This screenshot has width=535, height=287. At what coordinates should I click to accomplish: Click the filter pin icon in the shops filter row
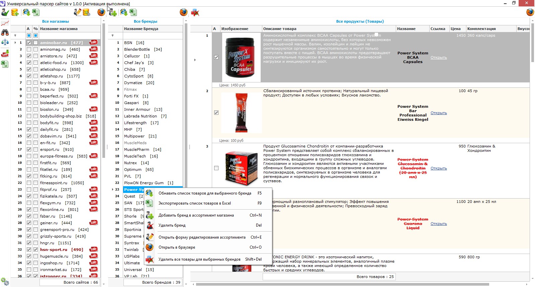click(x=15, y=35)
